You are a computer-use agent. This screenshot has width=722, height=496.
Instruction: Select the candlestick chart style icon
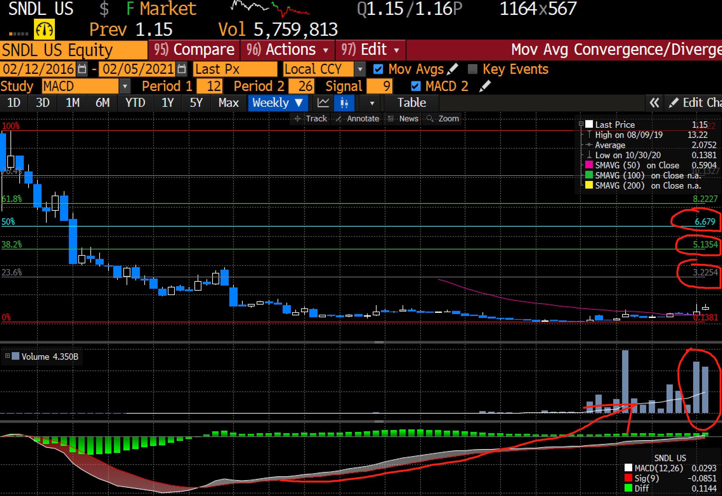tap(345, 103)
